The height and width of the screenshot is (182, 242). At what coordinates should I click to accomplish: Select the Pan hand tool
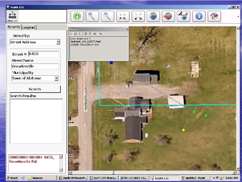[77, 16]
